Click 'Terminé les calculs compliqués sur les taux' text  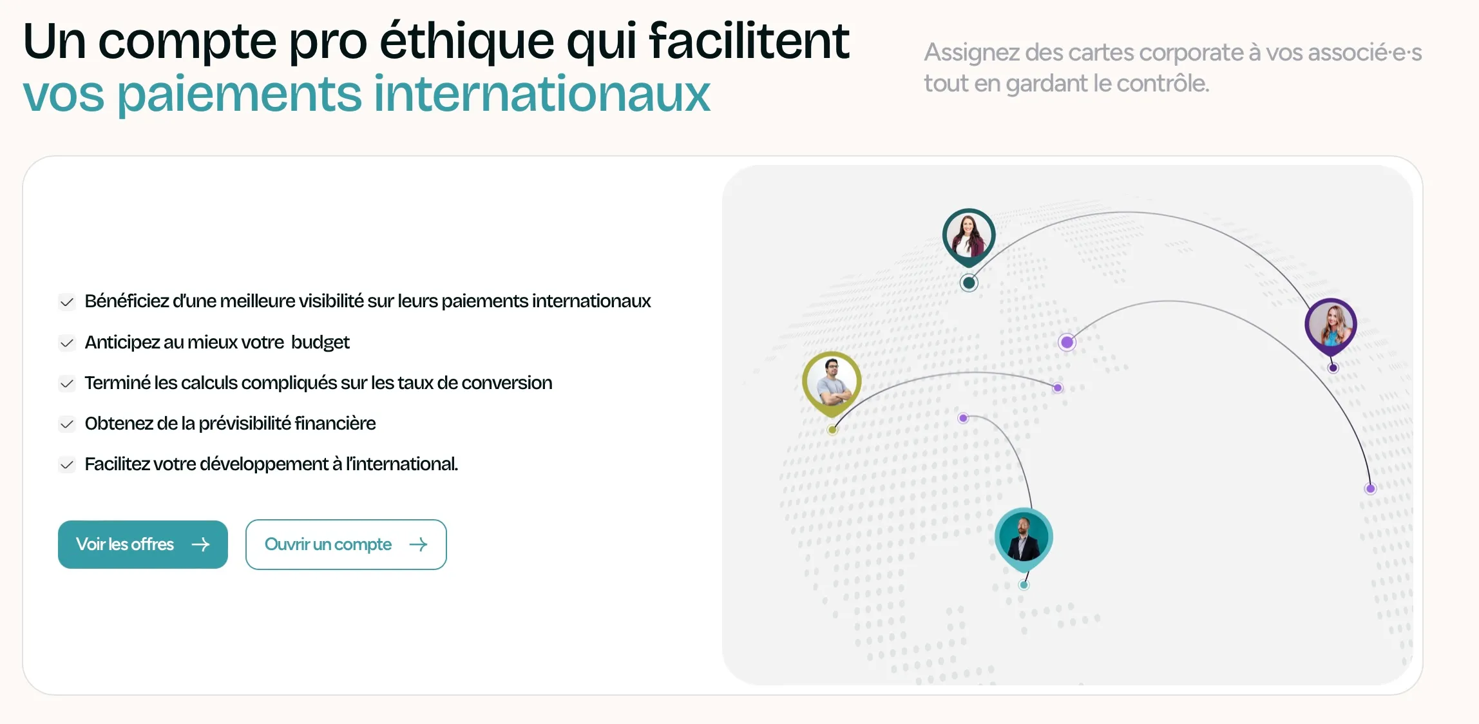pos(318,383)
